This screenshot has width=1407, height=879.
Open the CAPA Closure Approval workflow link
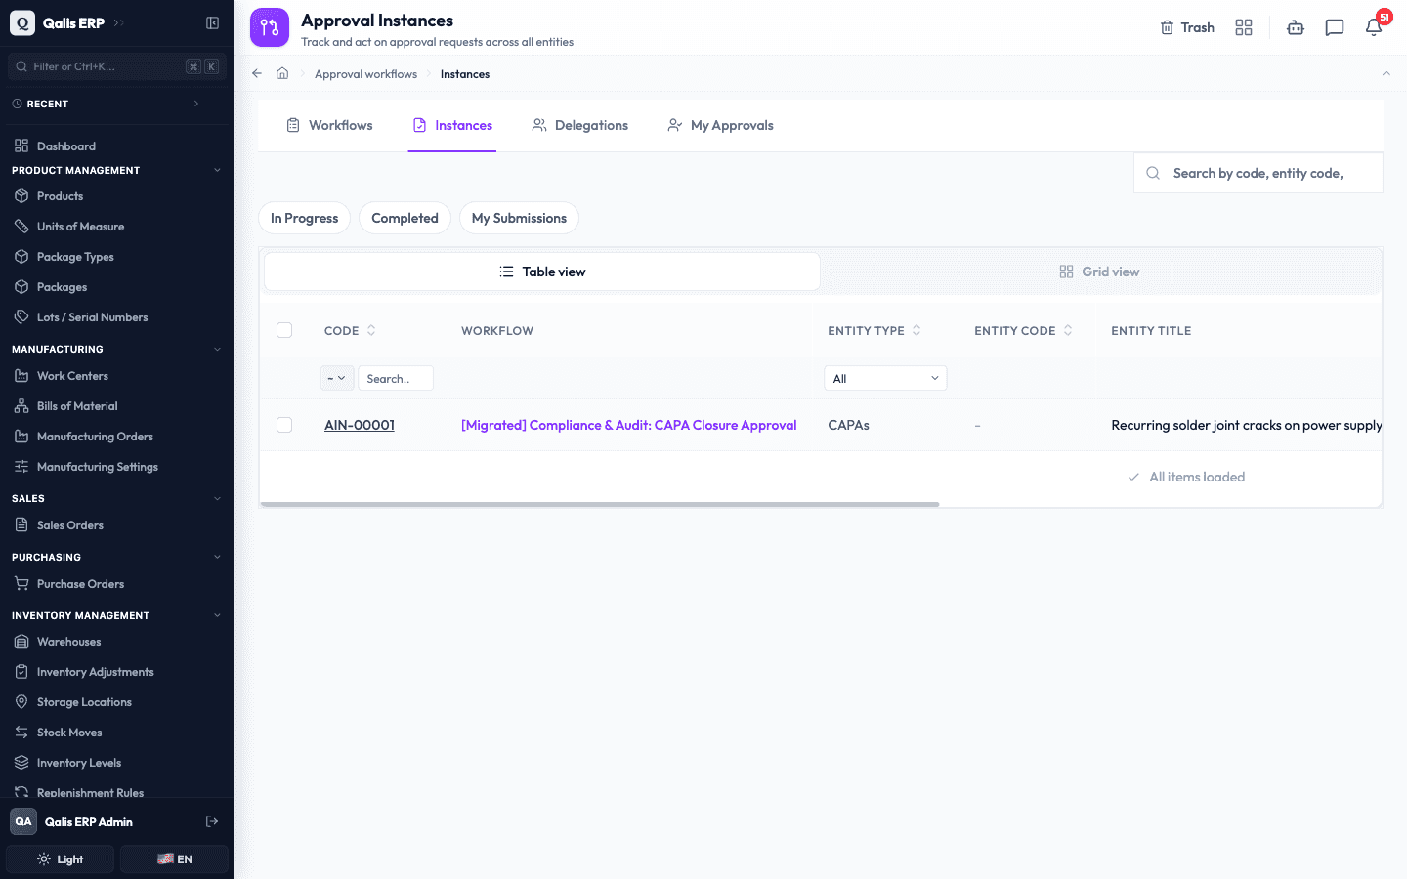629,425
